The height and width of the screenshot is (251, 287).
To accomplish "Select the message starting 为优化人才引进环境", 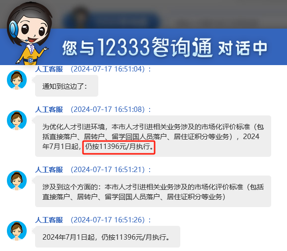I will coord(153,136).
